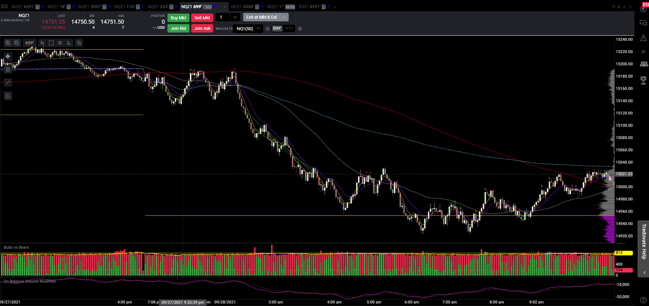Zoom in on the chart
The width and height of the screenshot is (649, 306).
click(7, 43)
